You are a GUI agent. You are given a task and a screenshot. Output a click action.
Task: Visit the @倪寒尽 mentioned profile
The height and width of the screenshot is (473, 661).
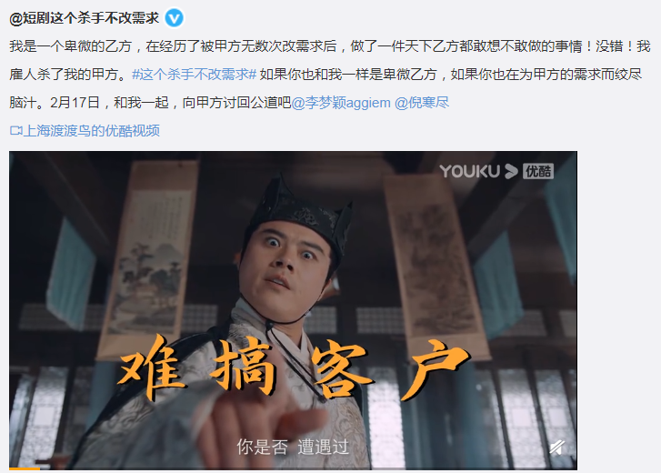tap(422, 103)
